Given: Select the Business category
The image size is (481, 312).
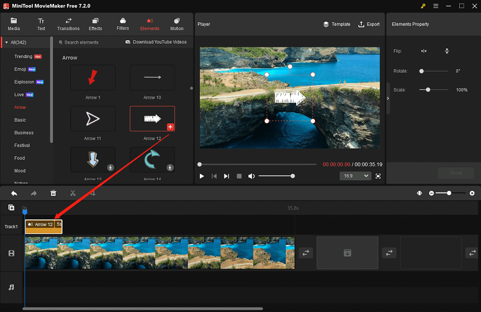Looking at the screenshot, I should 23,133.
